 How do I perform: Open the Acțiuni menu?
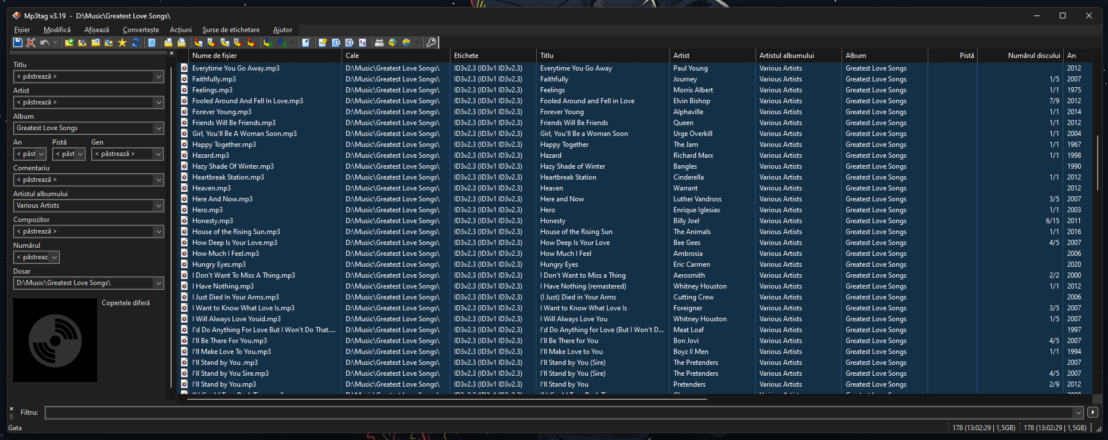click(181, 30)
